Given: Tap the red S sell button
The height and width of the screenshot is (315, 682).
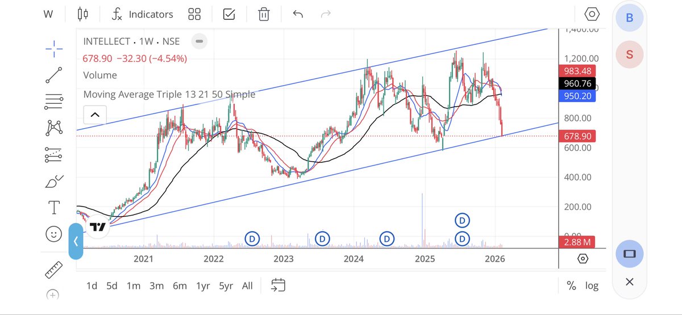Looking at the screenshot, I should 630,54.
